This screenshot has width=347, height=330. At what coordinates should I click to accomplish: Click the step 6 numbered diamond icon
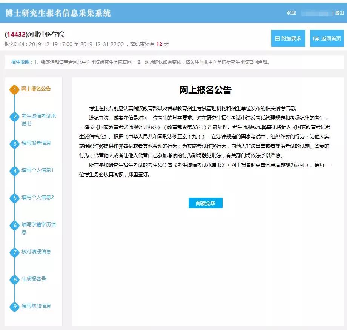click(15, 225)
